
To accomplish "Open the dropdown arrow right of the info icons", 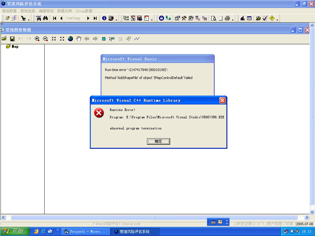I will coord(116,19).
